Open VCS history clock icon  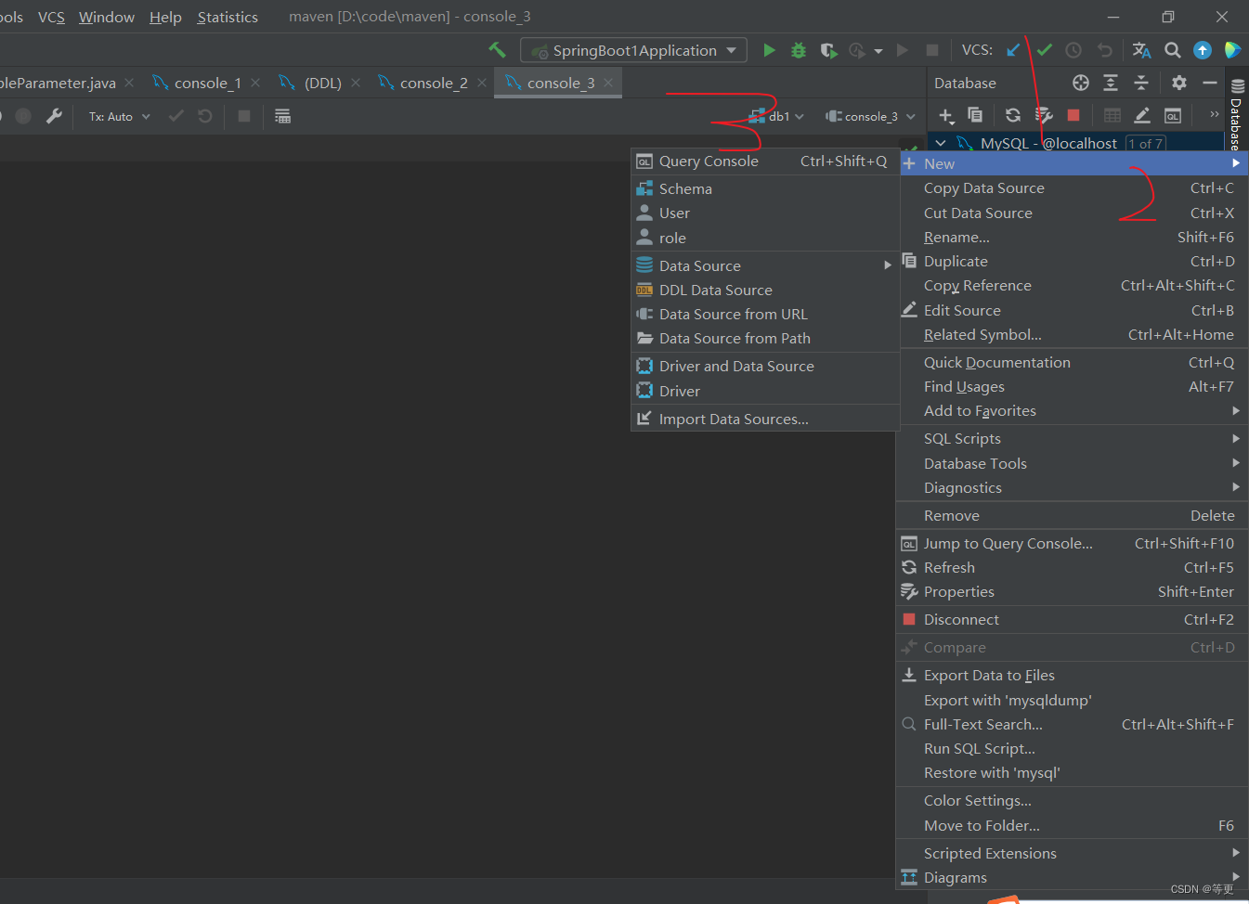coord(1073,50)
